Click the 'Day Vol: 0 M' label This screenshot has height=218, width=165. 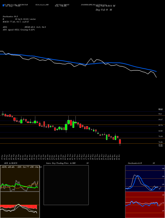[104, 10]
